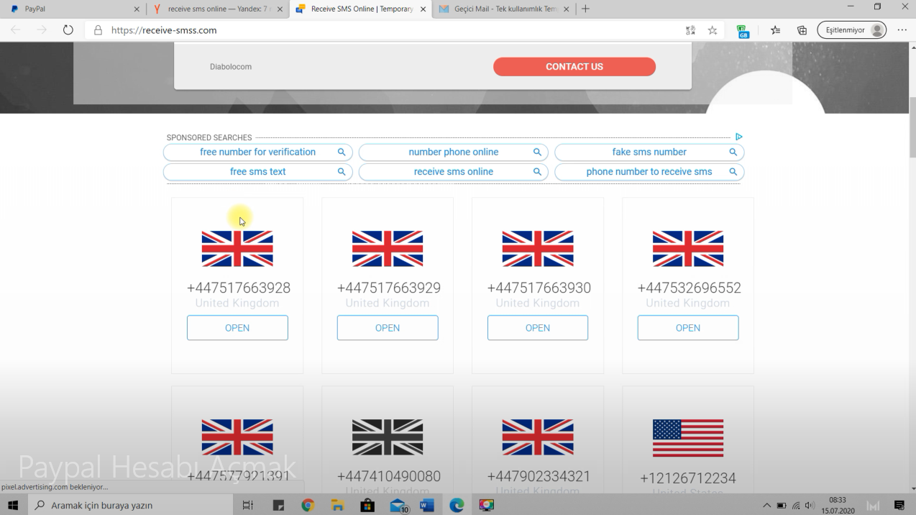Image resolution: width=916 pixels, height=515 pixels.
Task: Search 'free number for verification'
Action: [258, 152]
